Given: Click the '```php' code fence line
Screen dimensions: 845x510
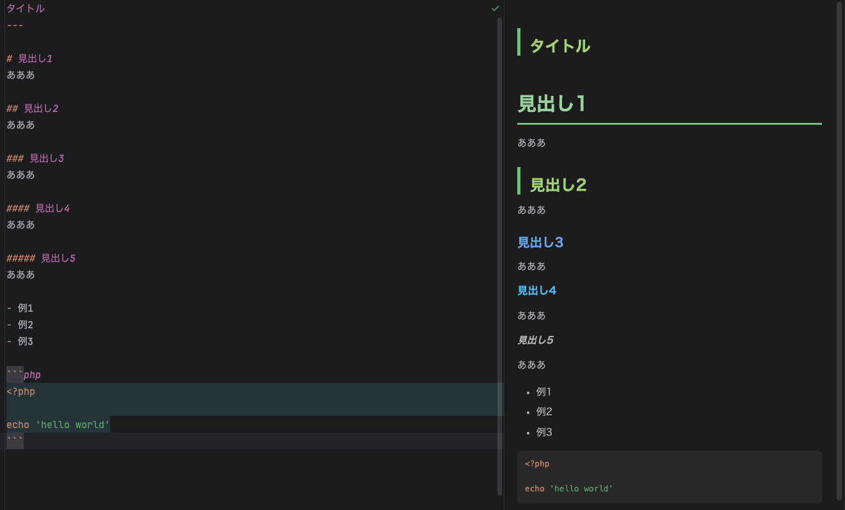Looking at the screenshot, I should tap(24, 374).
